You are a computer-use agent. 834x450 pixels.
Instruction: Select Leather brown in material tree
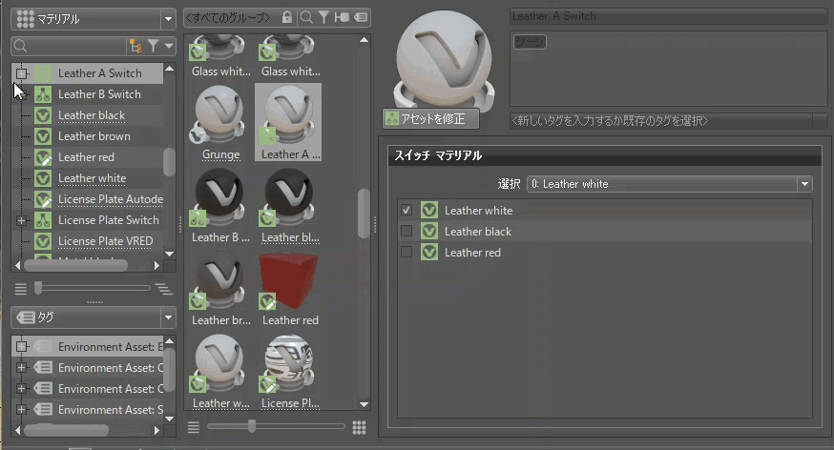pos(94,136)
